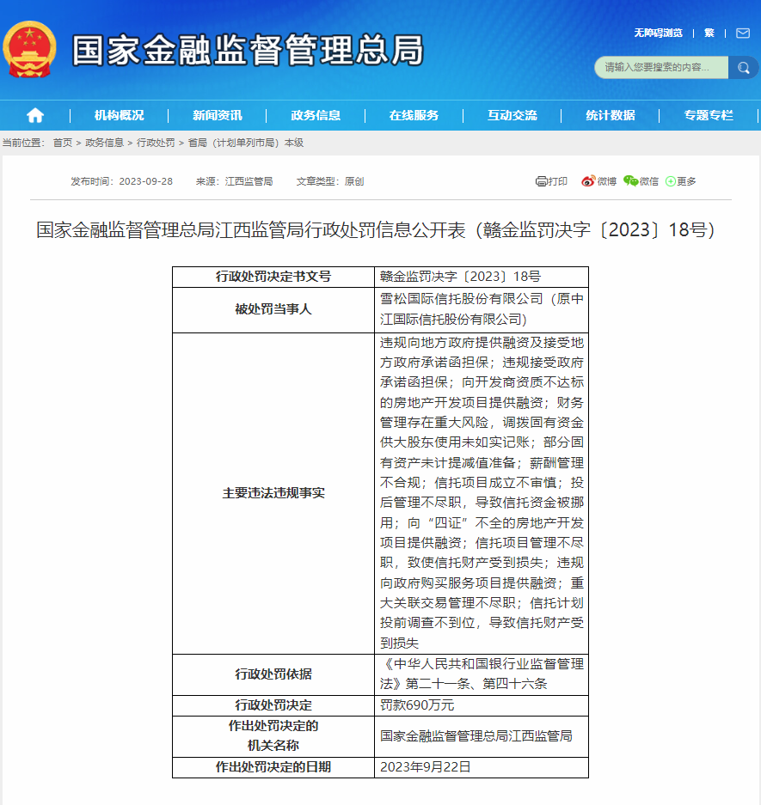The image size is (761, 805).
Task: Click 政务信息 in breadcrumb
Action: coord(104,143)
